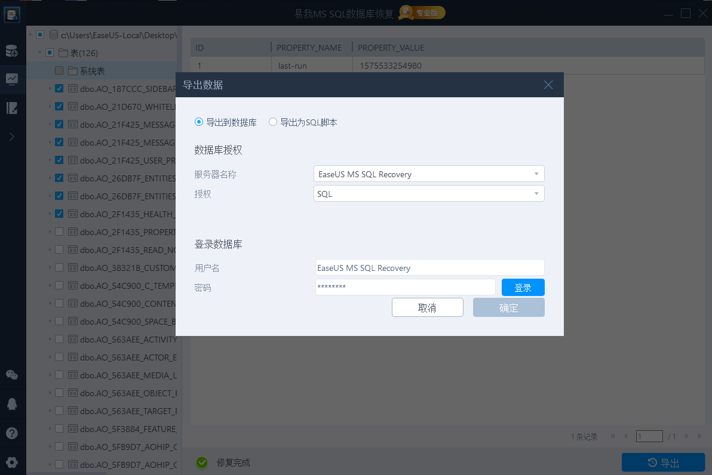Click the 用户名 input field
Screen dimensions: 712x475
[429, 268]
